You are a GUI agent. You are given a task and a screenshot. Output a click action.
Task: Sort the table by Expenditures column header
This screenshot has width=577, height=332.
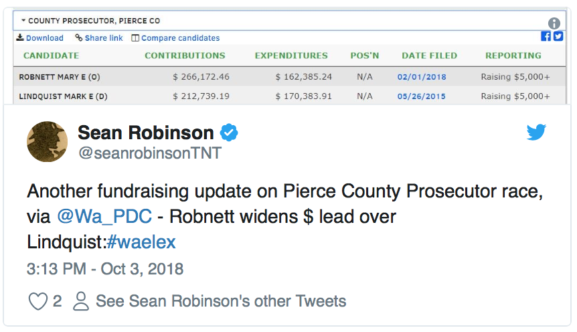point(291,56)
